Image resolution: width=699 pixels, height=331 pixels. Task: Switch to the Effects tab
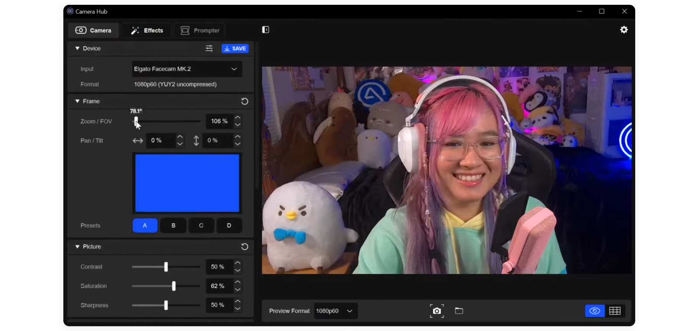tap(147, 31)
